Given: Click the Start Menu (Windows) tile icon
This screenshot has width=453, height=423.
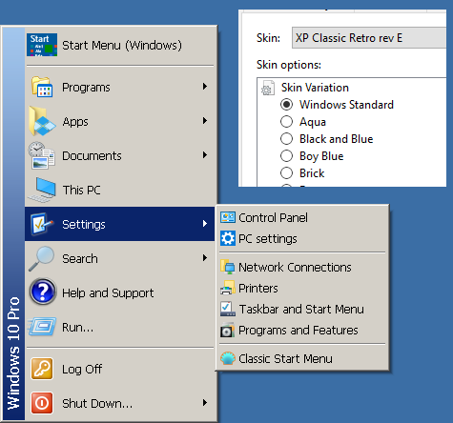Looking at the screenshot, I should point(42,45).
